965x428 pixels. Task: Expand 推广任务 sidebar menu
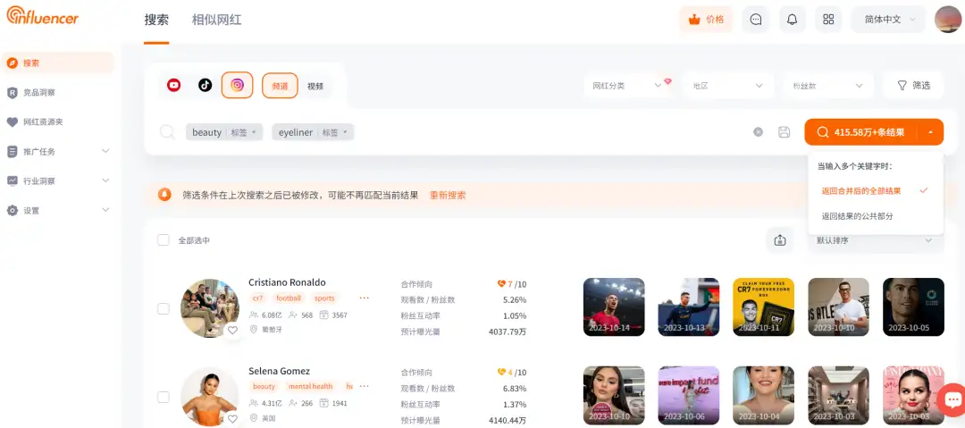[x=58, y=152]
